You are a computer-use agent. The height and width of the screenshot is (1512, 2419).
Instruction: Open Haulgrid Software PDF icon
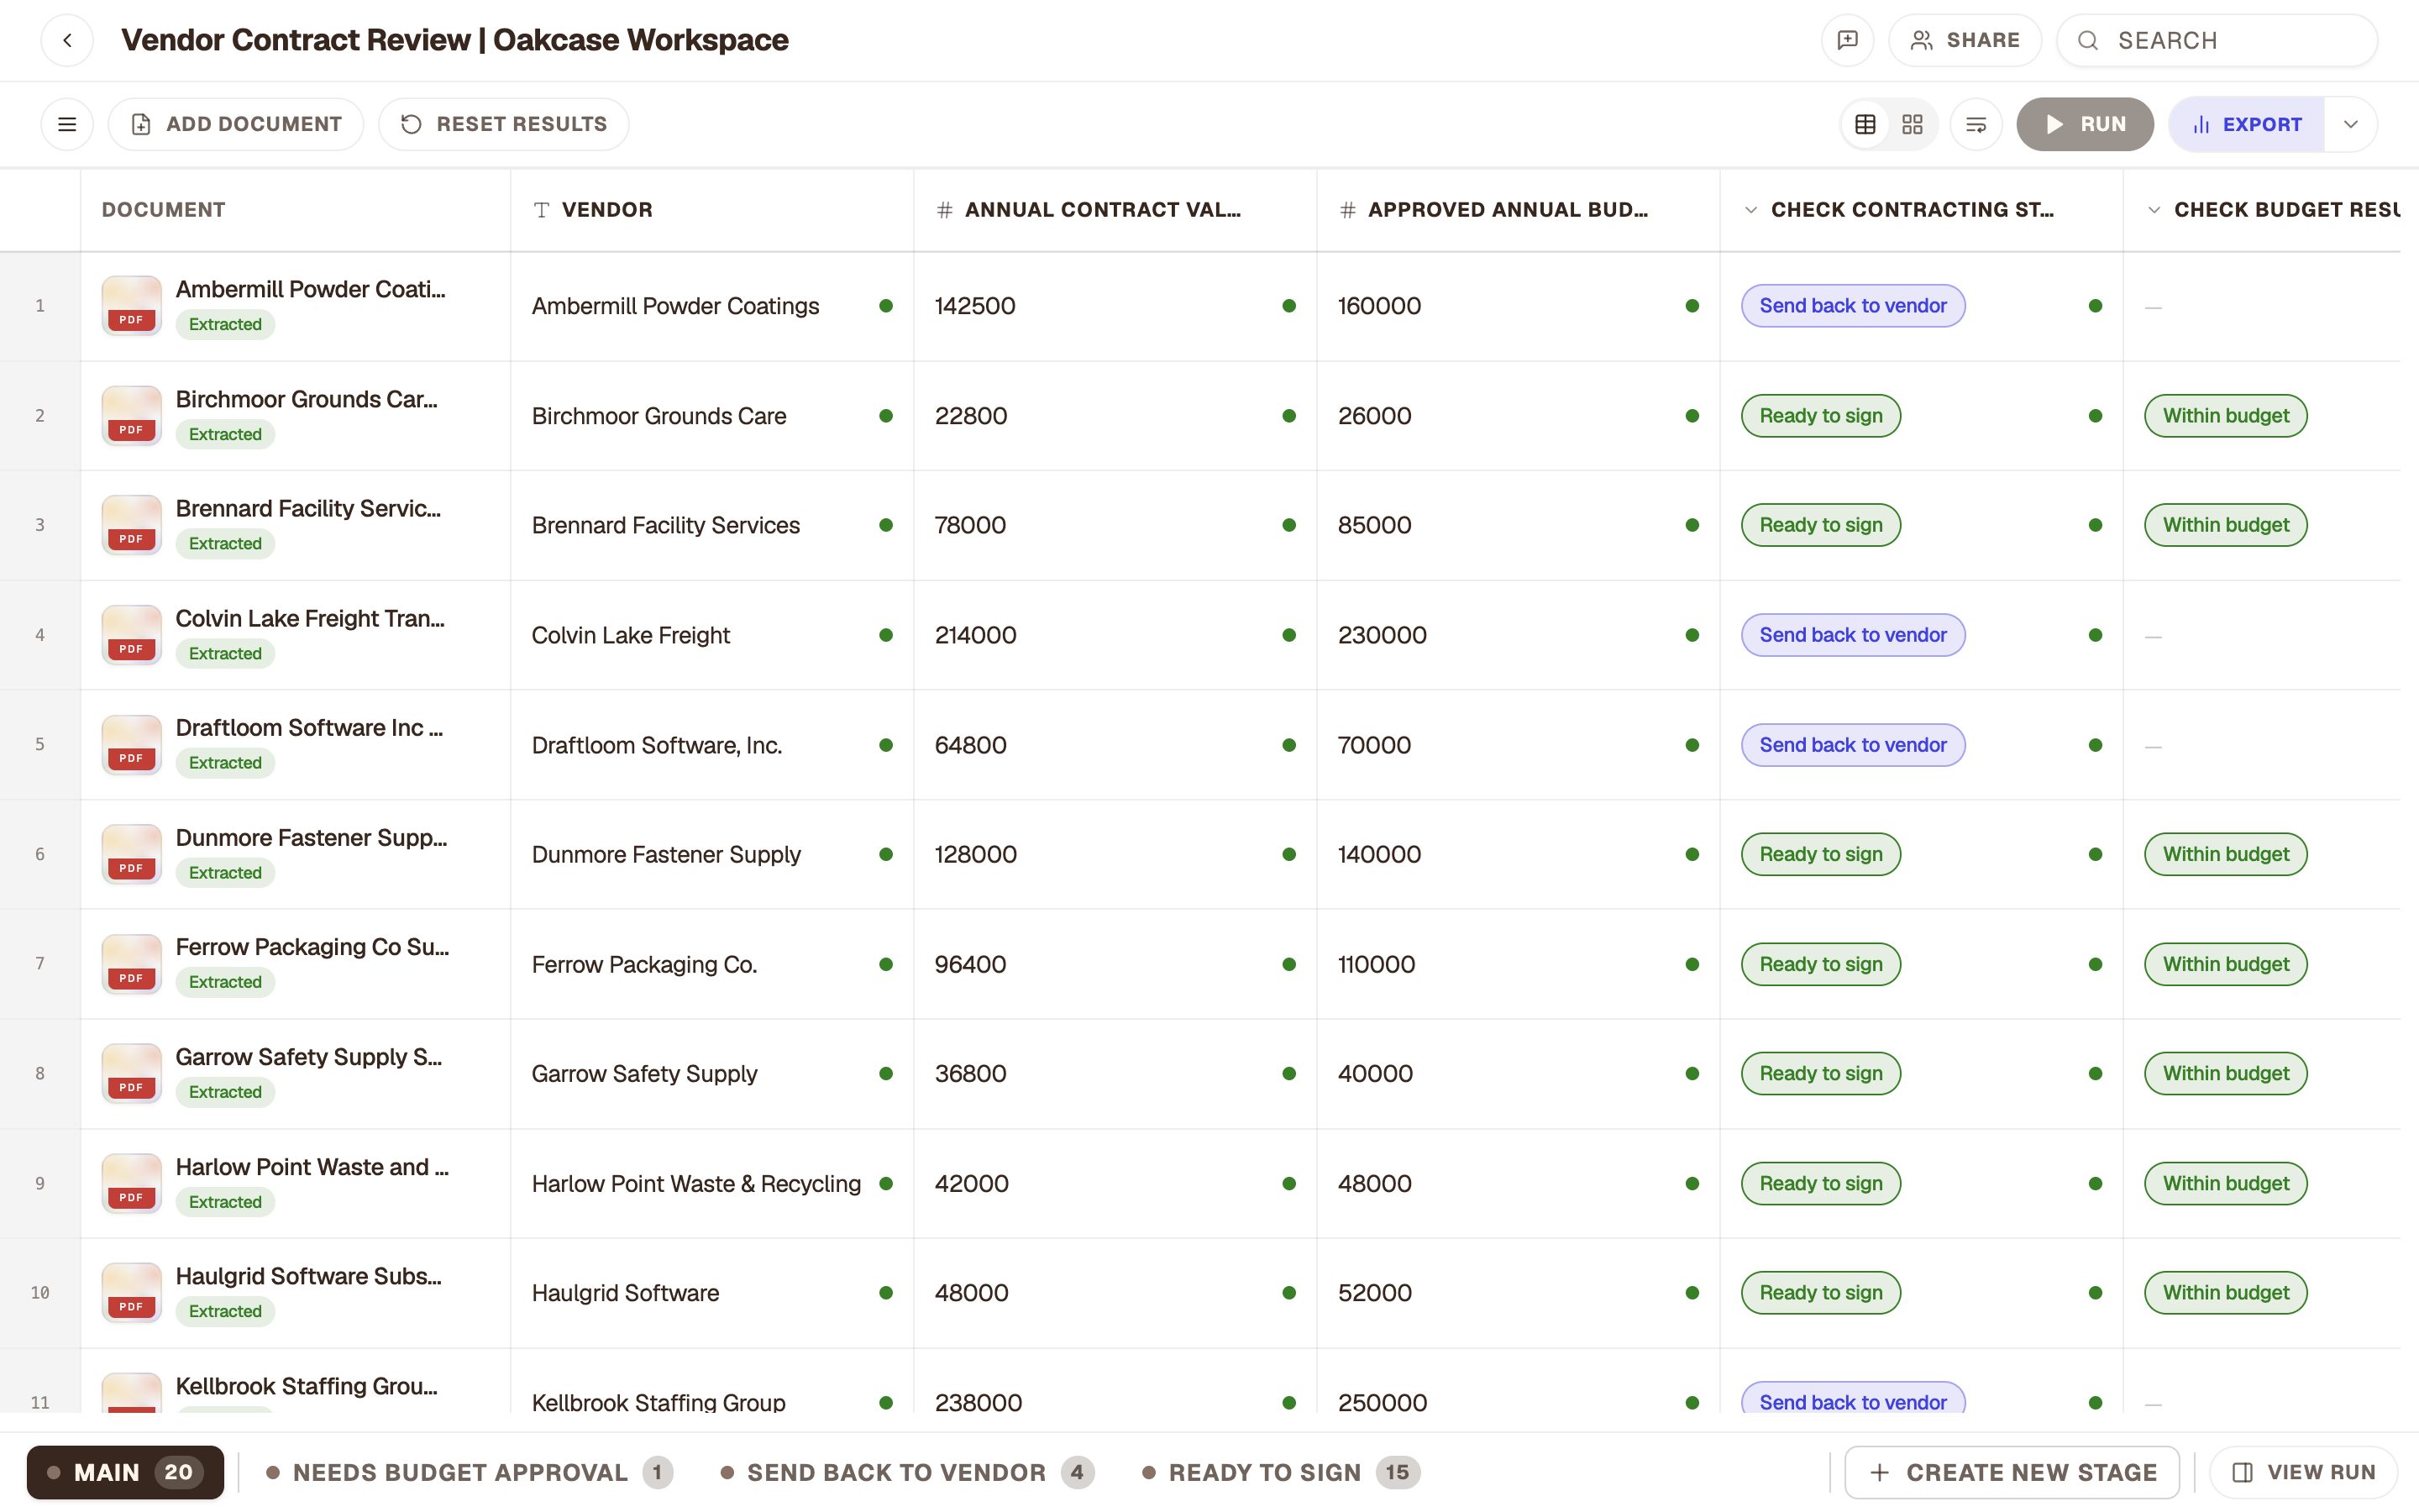coord(131,1293)
